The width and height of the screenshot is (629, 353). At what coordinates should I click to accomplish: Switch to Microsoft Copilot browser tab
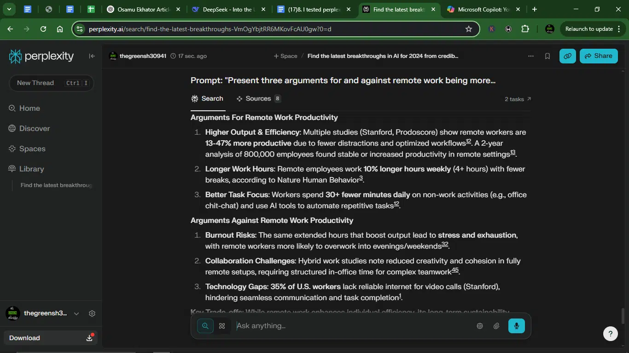[483, 9]
